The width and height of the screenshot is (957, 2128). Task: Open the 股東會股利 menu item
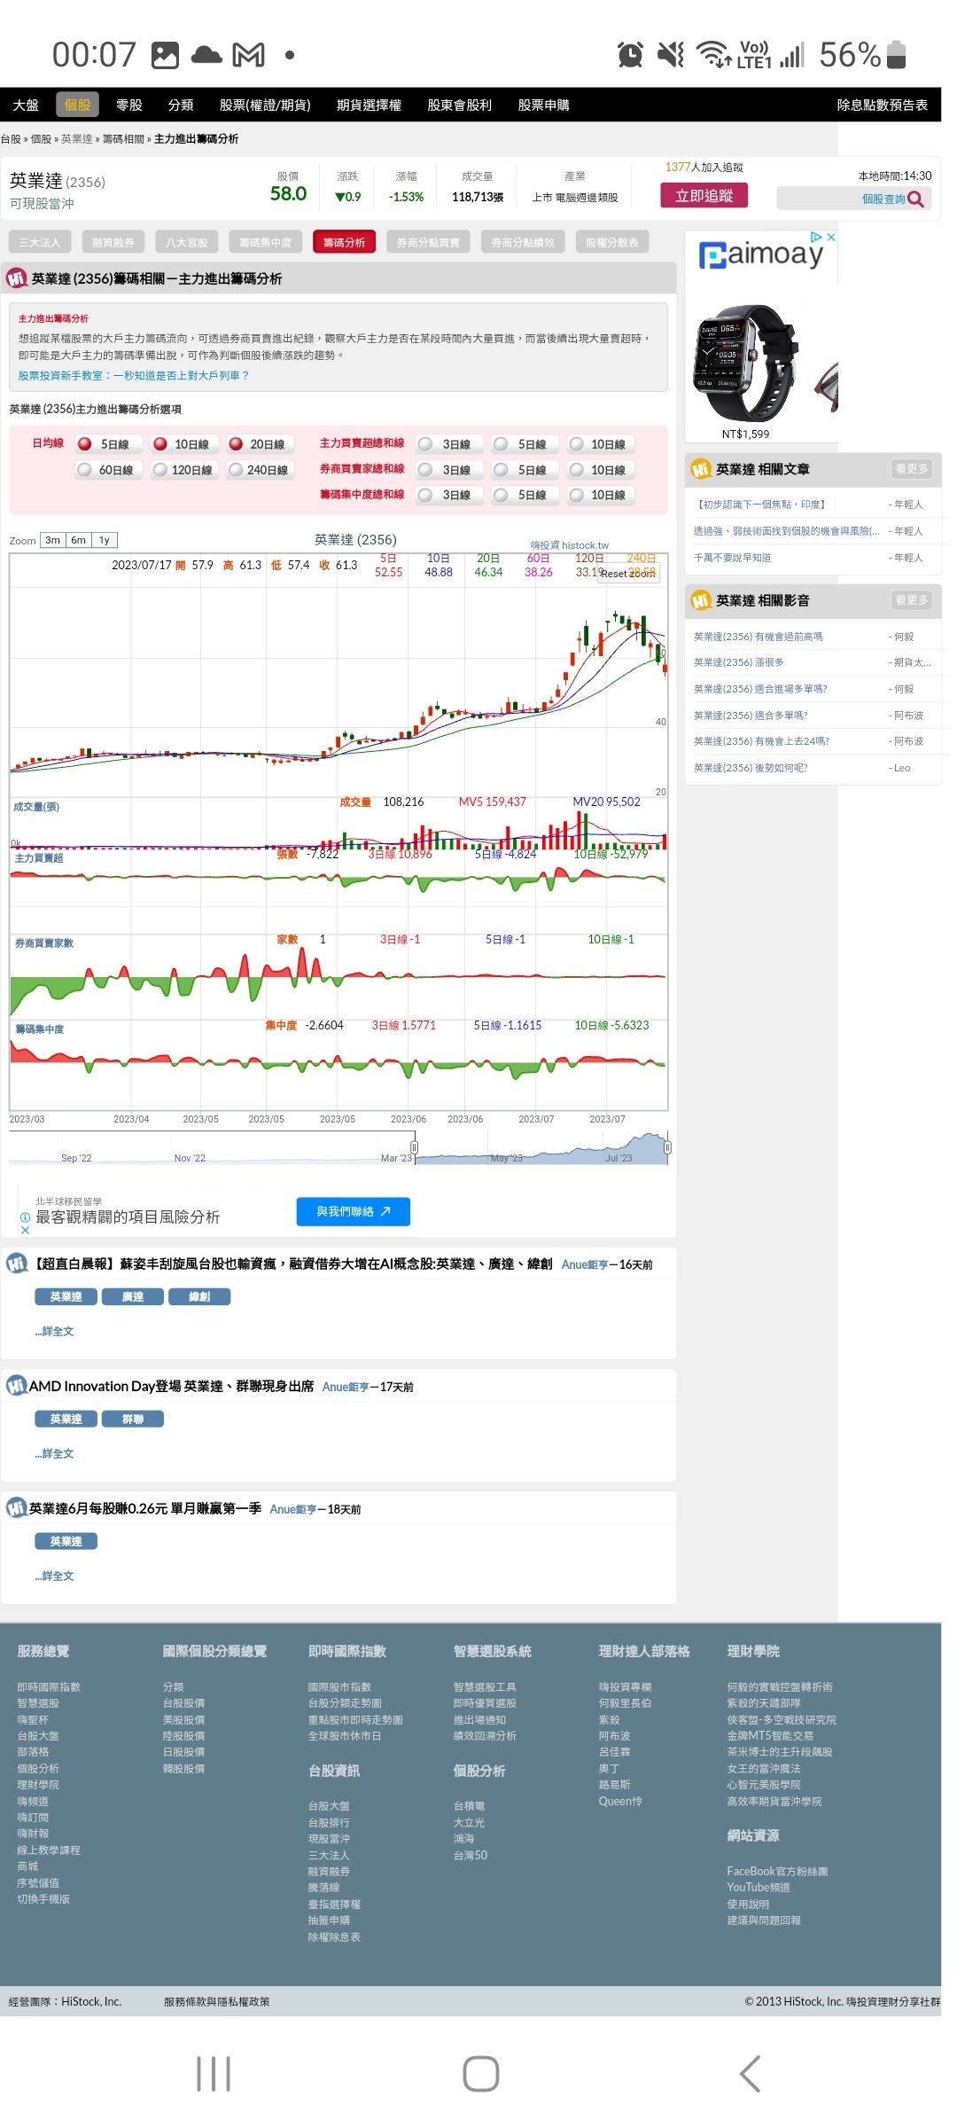click(x=459, y=105)
